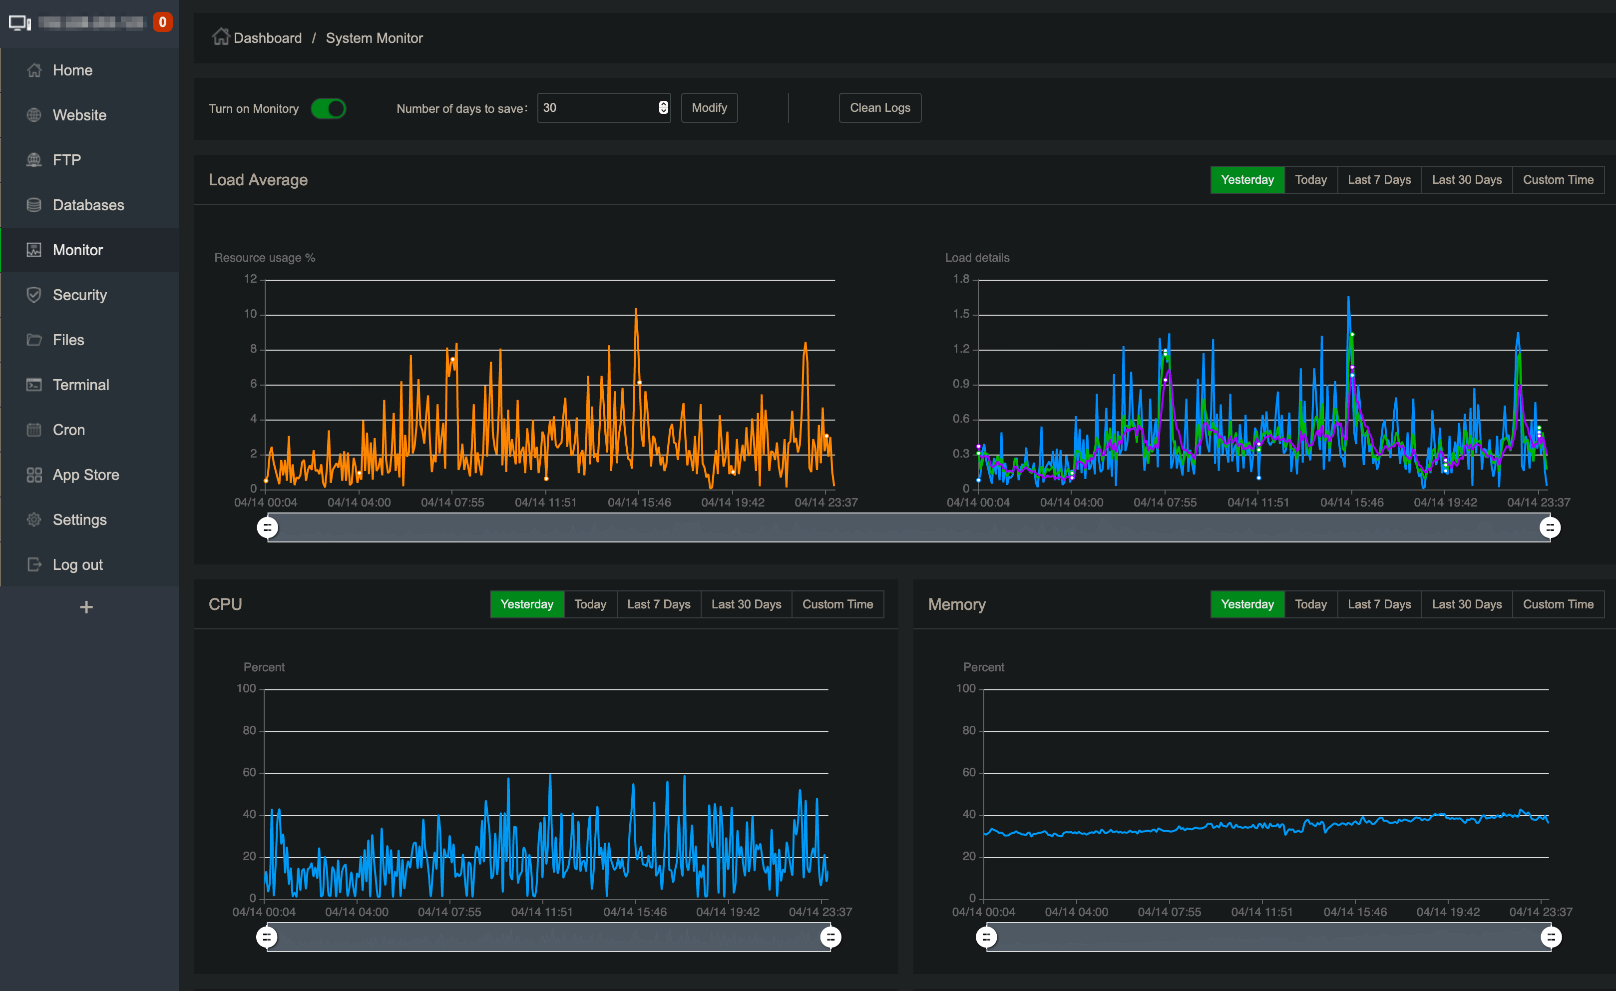This screenshot has height=991, width=1616.
Task: Click the Dashboard home icon in breadcrumb
Action: [x=220, y=37]
